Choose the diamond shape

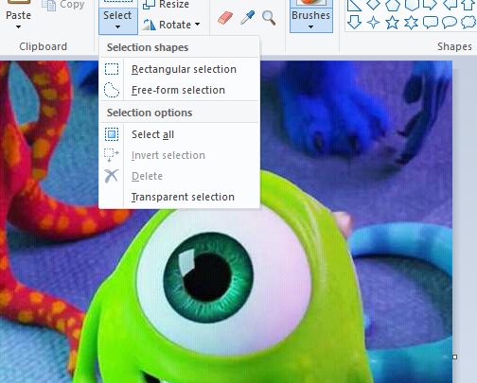(374, 5)
